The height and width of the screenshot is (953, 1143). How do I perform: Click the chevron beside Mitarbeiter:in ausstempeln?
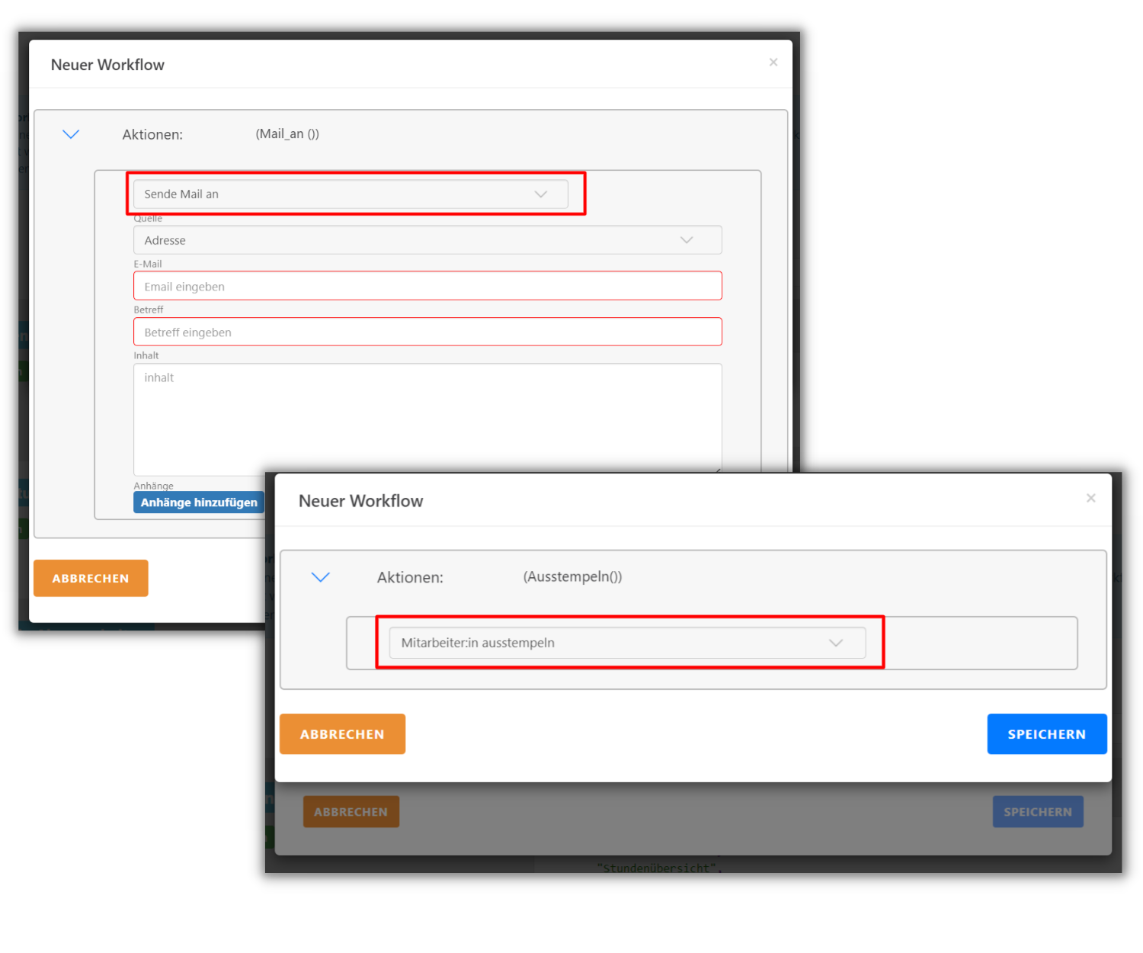pyautogui.click(x=835, y=643)
